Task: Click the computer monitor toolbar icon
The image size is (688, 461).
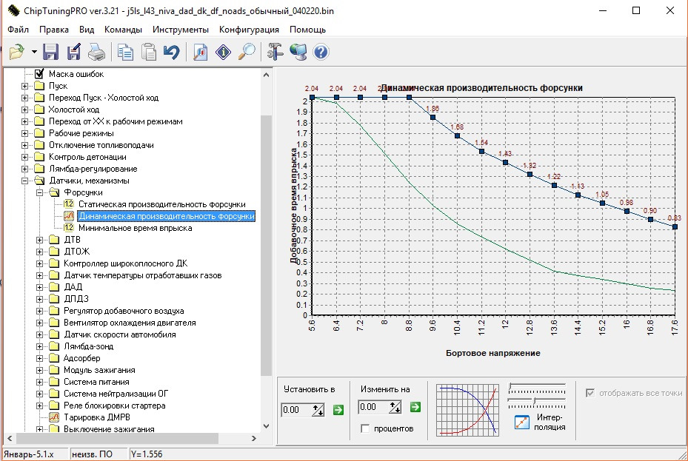Action: [x=298, y=52]
